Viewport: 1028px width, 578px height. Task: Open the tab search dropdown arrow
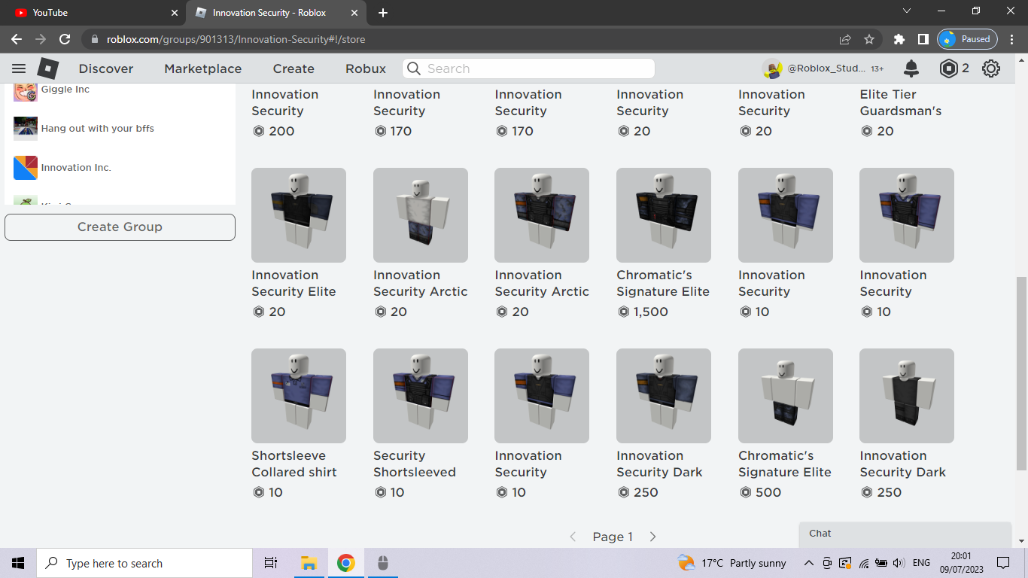(x=907, y=11)
